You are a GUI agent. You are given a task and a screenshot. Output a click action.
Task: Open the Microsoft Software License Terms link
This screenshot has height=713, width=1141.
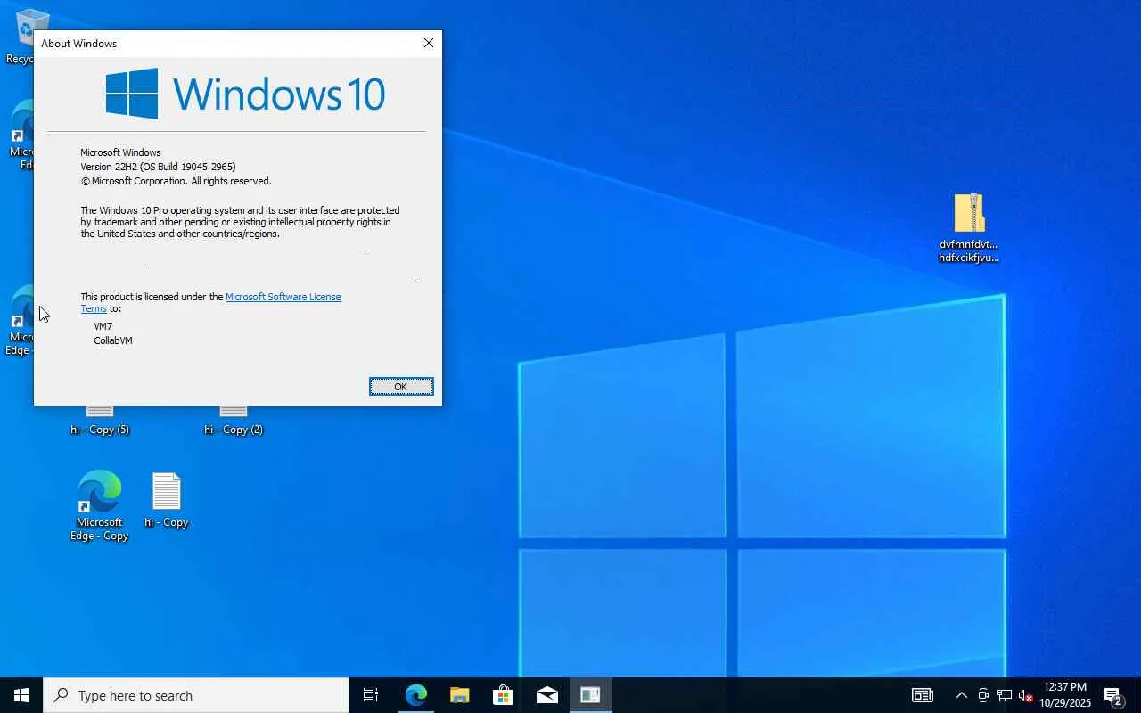tap(283, 297)
